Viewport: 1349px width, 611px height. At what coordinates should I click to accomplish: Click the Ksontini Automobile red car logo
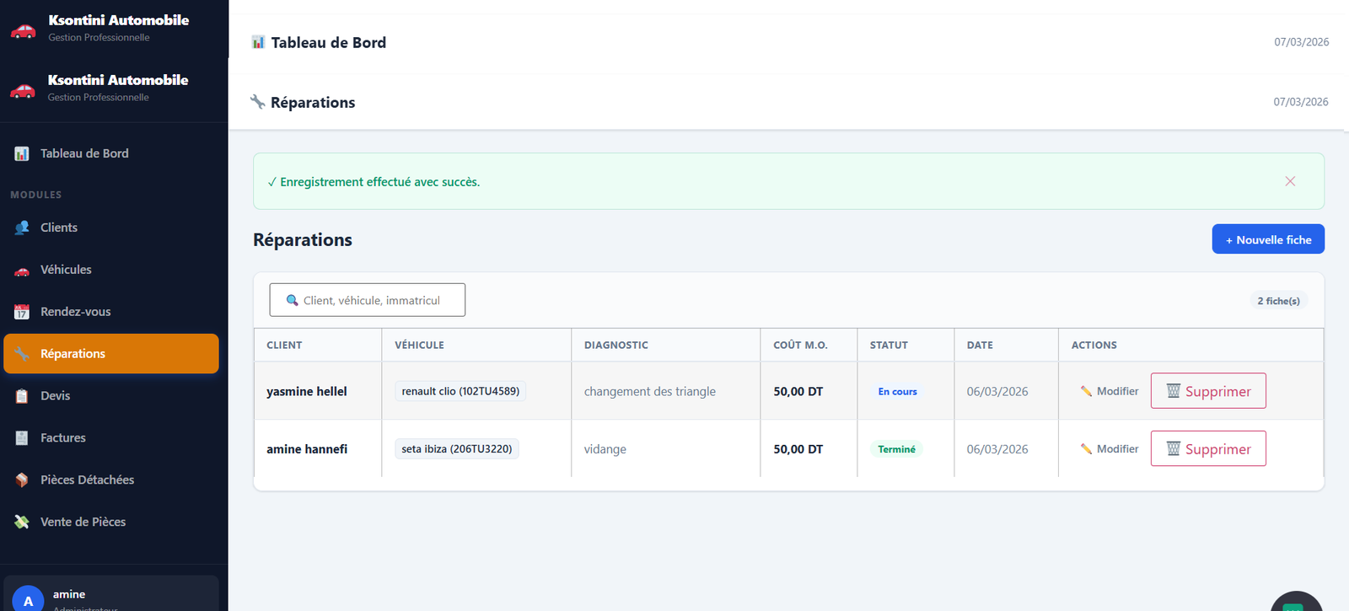coord(23,30)
